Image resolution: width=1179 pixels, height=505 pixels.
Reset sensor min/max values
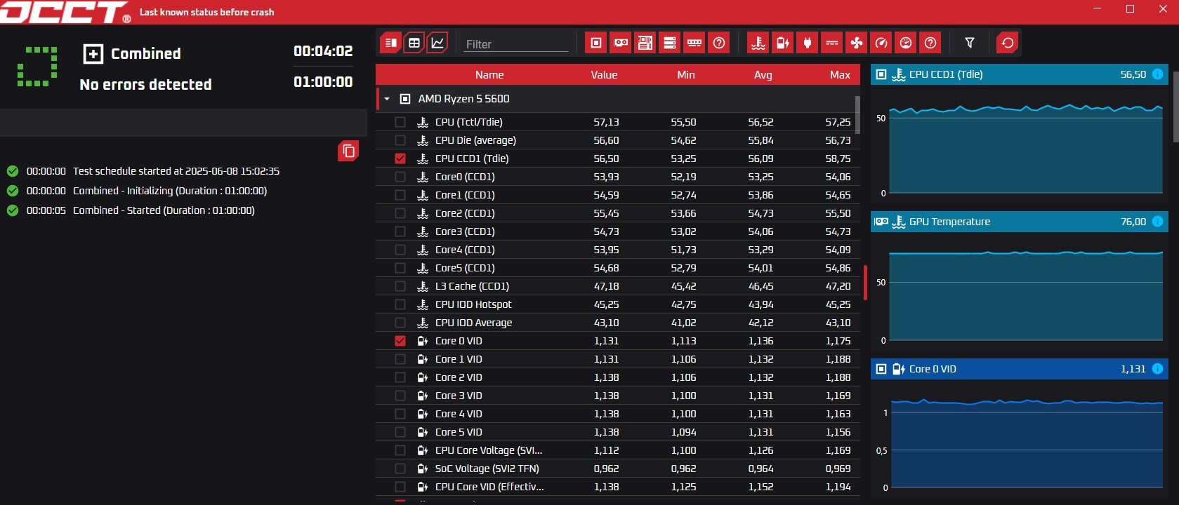point(1008,43)
